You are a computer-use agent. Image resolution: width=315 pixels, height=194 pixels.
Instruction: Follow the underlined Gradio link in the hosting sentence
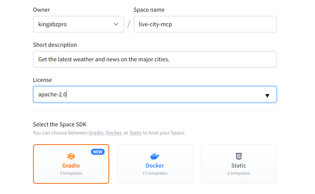96,133
